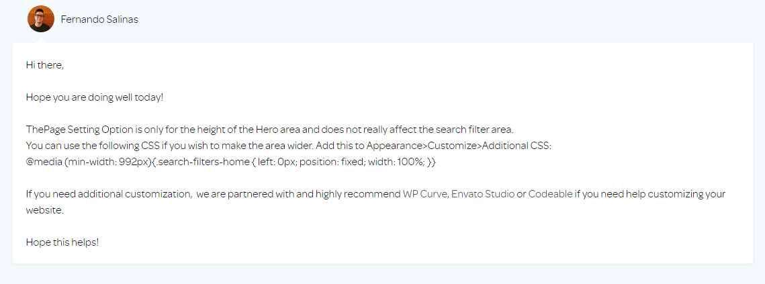Click the "Hope you are doing well today!" line
The image size is (765, 284).
[x=95, y=97]
